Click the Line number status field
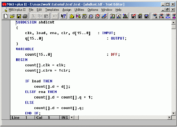 pyautogui.click(x=22, y=117)
